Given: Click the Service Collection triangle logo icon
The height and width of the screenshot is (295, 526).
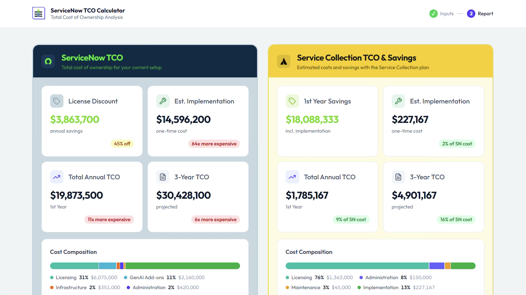Looking at the screenshot, I should pyautogui.click(x=284, y=61).
